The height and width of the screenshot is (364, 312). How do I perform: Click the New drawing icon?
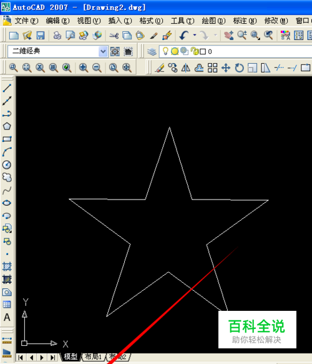(14, 36)
